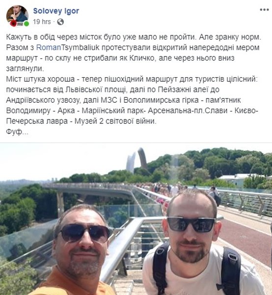Click the red poppy badge on avatar
The width and height of the screenshot is (272, 295).
(x=13, y=24)
